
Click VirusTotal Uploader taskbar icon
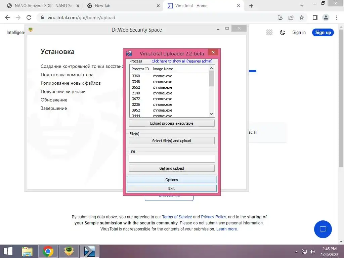89,251
